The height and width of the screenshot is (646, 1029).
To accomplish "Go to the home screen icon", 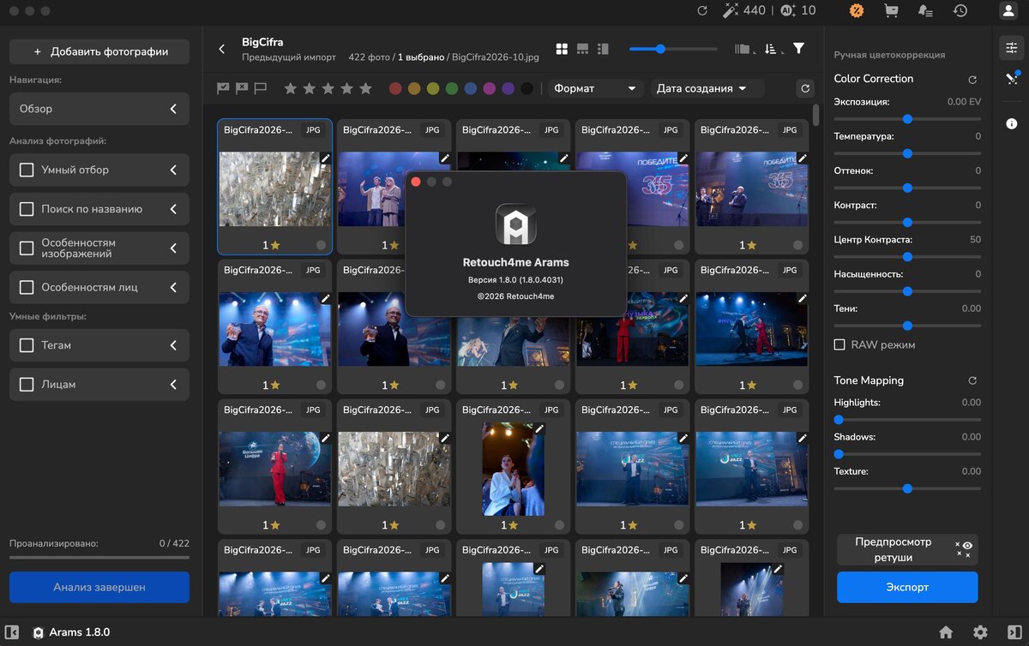I will [x=946, y=632].
